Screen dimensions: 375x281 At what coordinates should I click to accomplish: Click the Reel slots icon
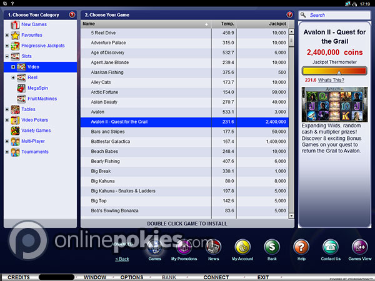click(21, 77)
